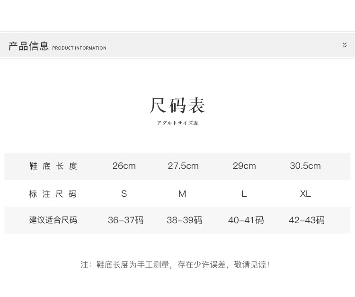Click size L in the table
The width and height of the screenshot is (355, 297).
point(244,194)
